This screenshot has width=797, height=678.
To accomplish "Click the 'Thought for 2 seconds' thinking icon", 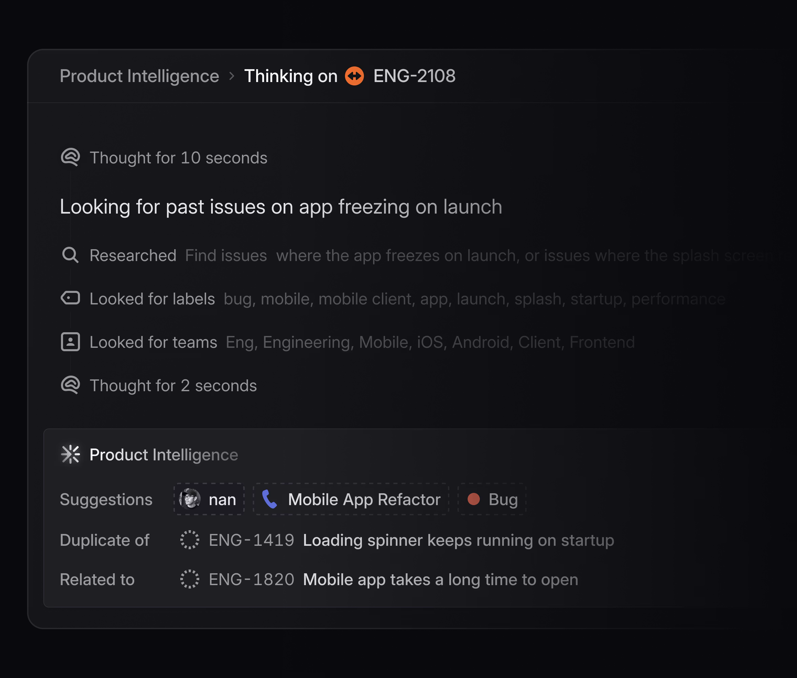I will pyautogui.click(x=70, y=385).
